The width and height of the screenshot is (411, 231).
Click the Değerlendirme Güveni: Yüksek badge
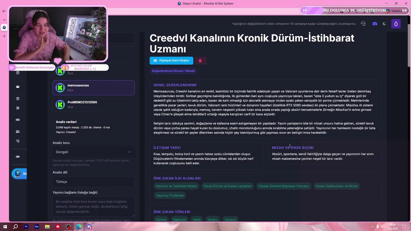tap(173, 71)
